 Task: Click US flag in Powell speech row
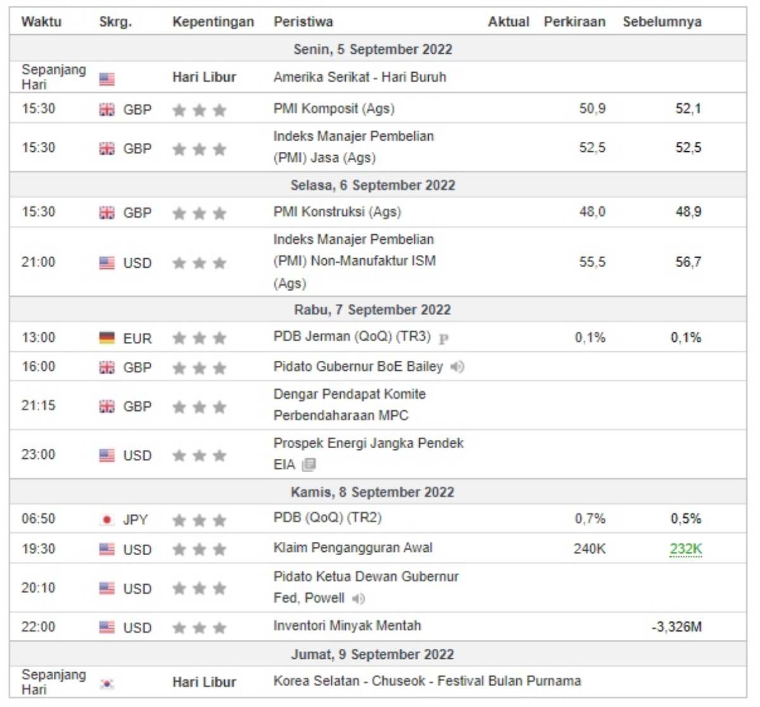click(107, 589)
